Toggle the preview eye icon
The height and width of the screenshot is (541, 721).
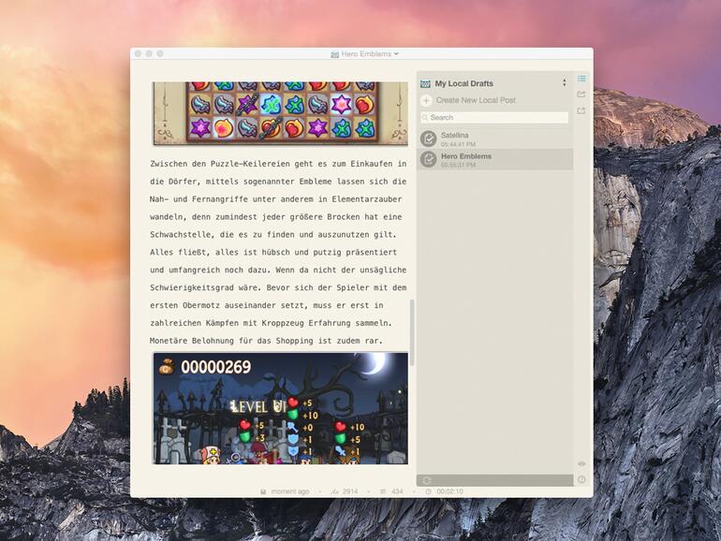tap(581, 463)
